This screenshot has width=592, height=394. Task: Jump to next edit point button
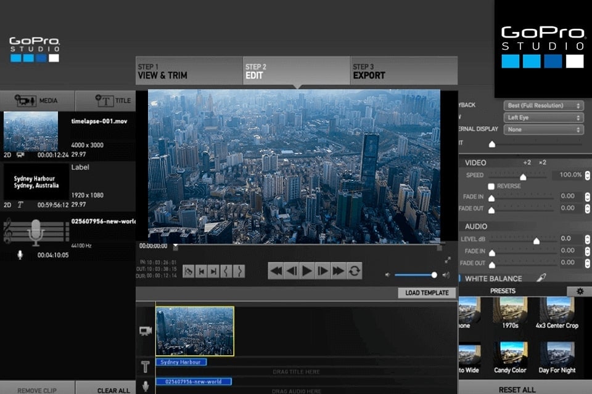pyautogui.click(x=213, y=271)
